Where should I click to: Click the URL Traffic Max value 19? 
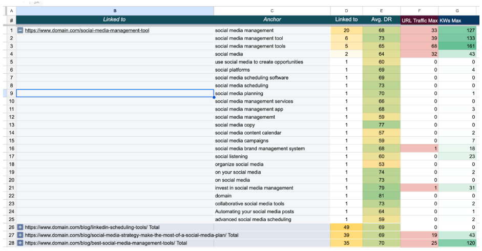pyautogui.click(x=420, y=235)
